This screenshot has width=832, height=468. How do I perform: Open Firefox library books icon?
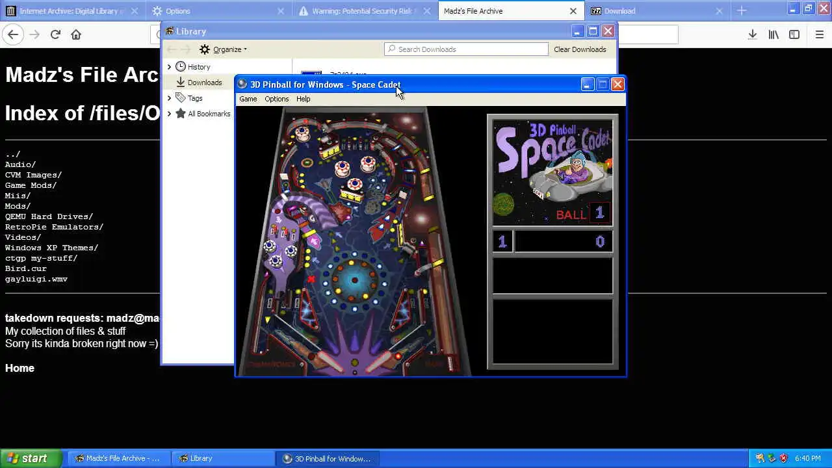tap(773, 34)
